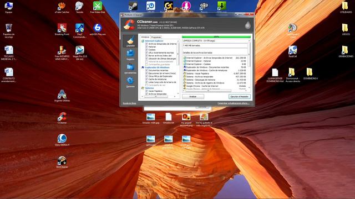This screenshot has height=199, width=355.
Task: Toggle Documentos recientes checkbox
Action: click(146, 70)
